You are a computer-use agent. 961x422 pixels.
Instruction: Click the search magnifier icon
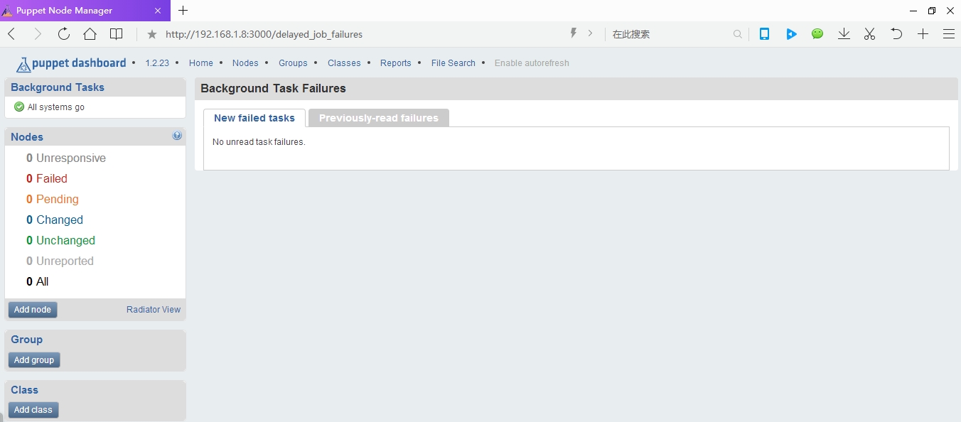click(738, 34)
